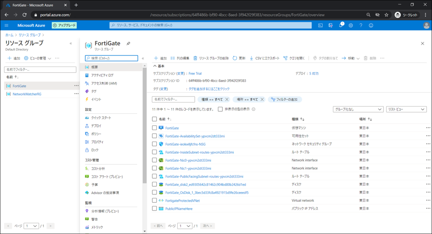The width and height of the screenshot is (432, 234).
Task: Remove the 種類 == すべて filter
Action: 227,100
